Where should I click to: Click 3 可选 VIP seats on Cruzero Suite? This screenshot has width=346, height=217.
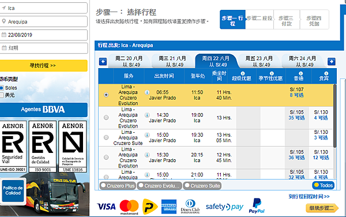pyautogui.click(x=321, y=138)
